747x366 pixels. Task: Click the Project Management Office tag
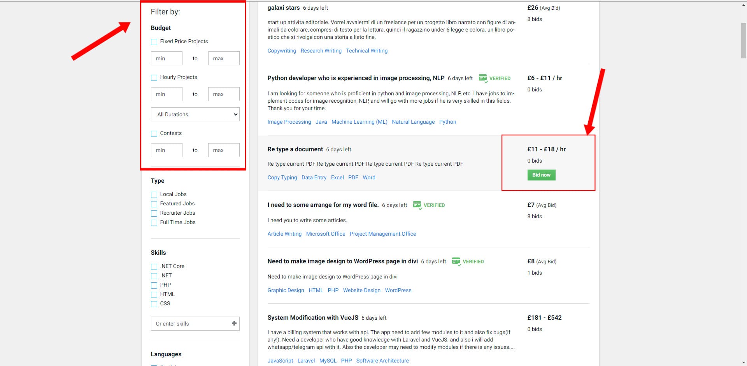(x=383, y=234)
